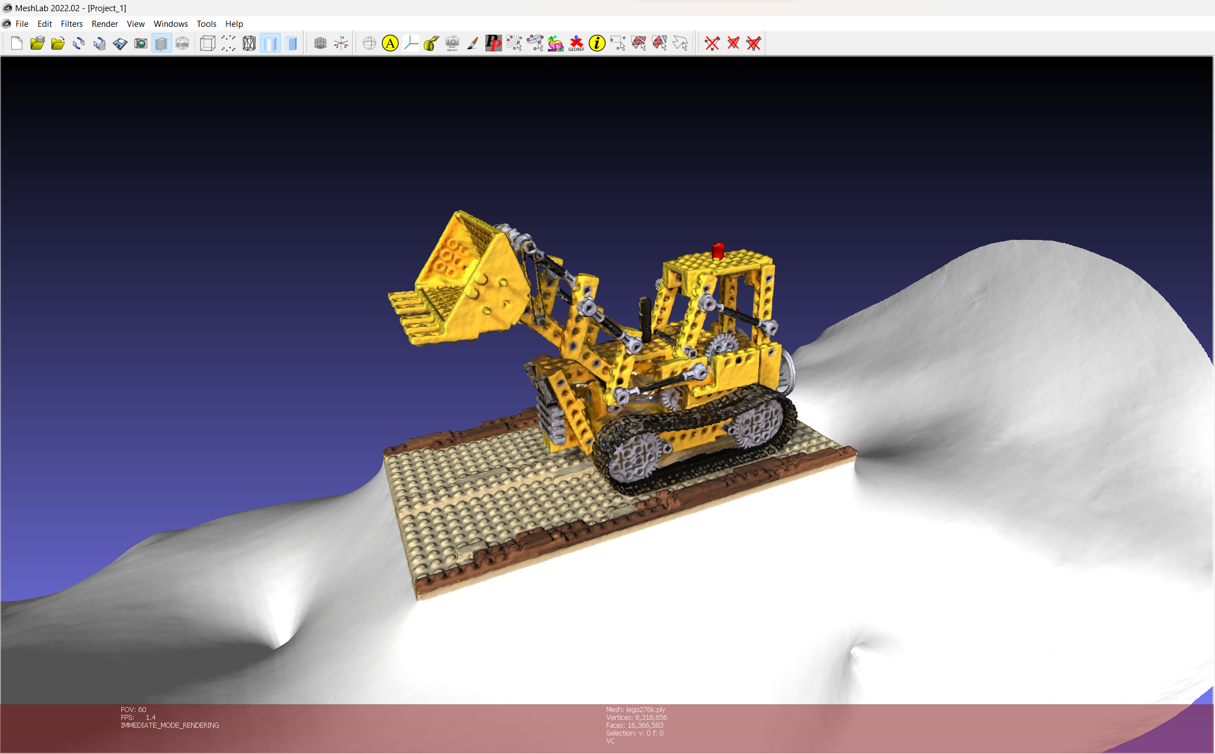Open the Raster Alignment tool
Viewport: 1215px width, 754px height.
coord(453,43)
